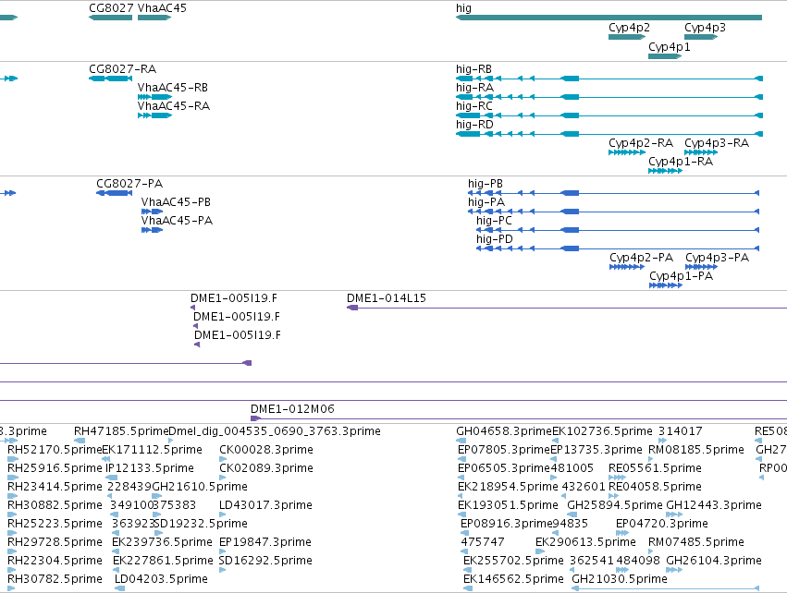Open the VhaAC45-PB protein label
Image resolution: width=787 pixels, height=593 pixels.
click(176, 202)
